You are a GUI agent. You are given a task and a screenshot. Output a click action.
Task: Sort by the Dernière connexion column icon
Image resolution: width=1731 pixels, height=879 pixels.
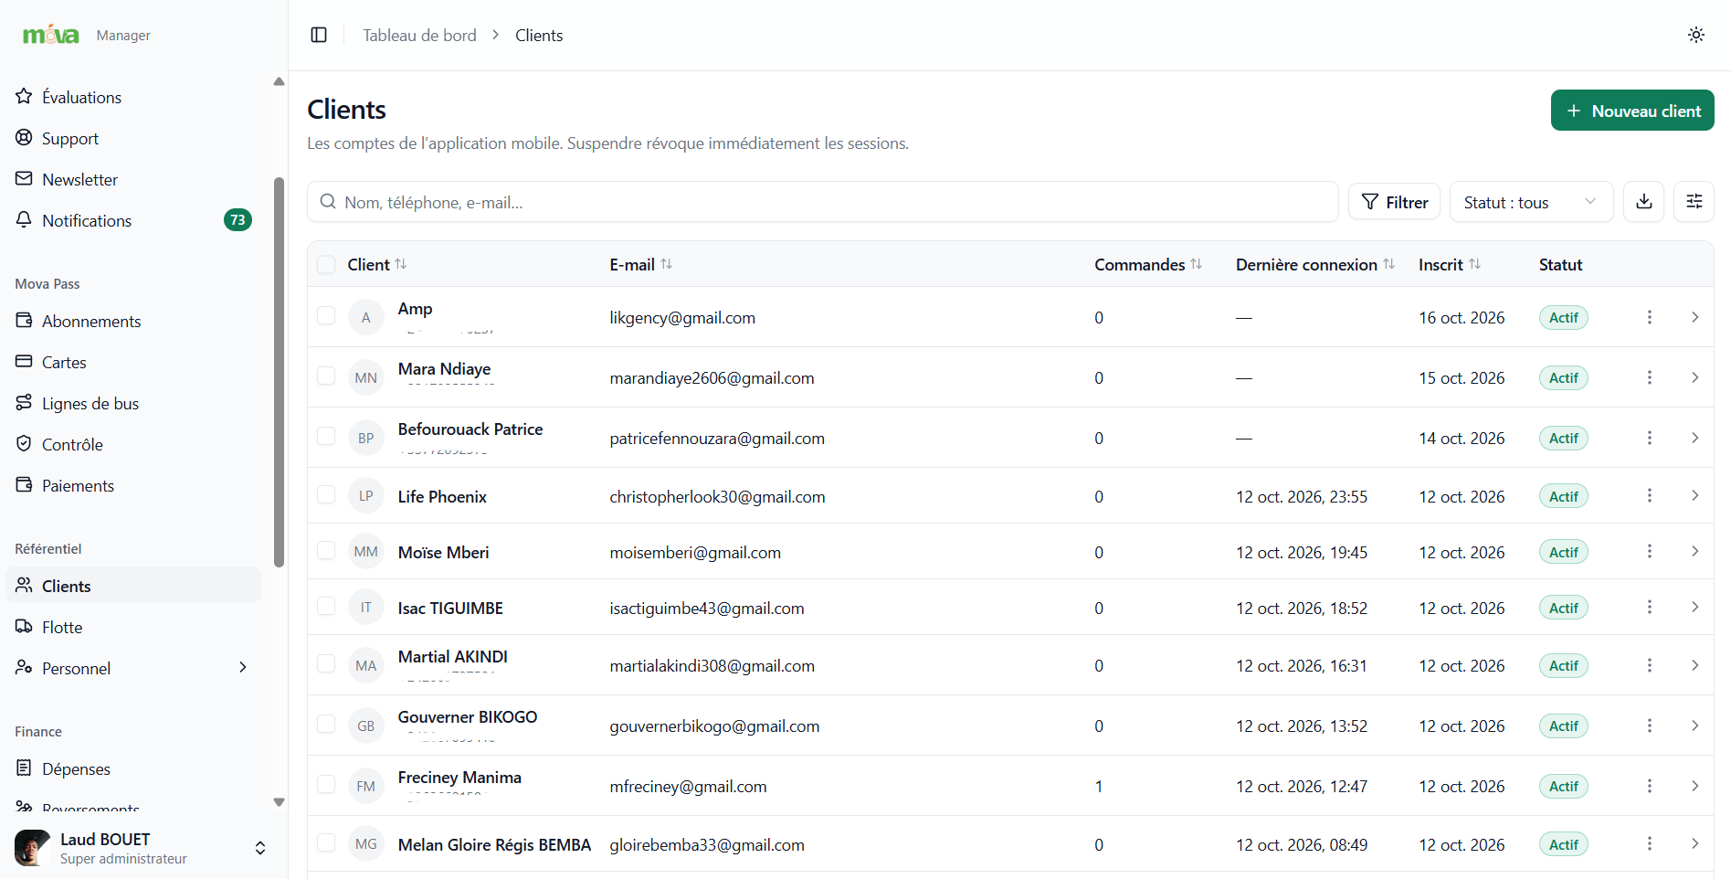[1389, 264]
